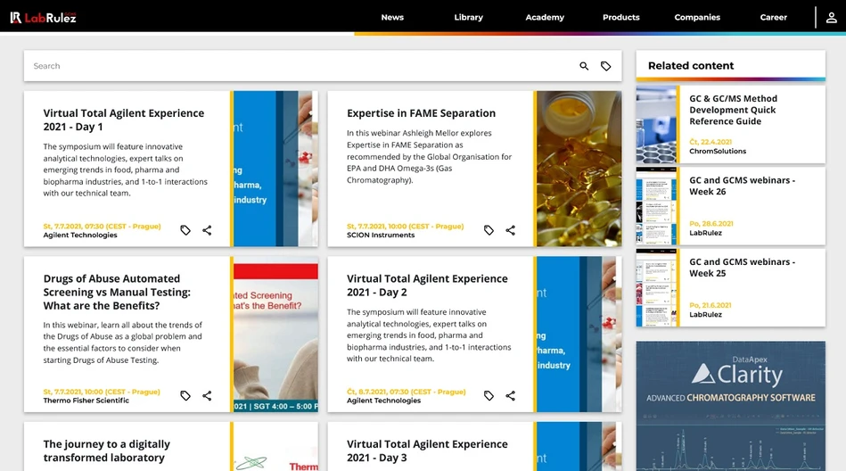This screenshot has width=846, height=471.
Task: Click 'Agilent Technologies' on Day 2 card
Action: 383,401
